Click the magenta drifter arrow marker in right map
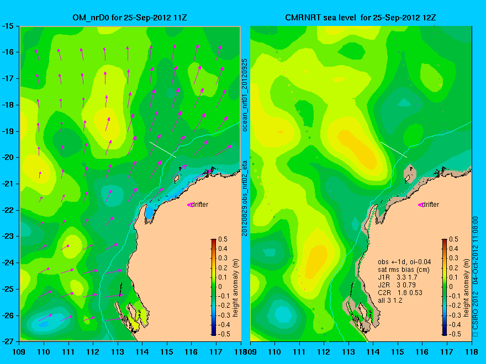 click(421, 205)
